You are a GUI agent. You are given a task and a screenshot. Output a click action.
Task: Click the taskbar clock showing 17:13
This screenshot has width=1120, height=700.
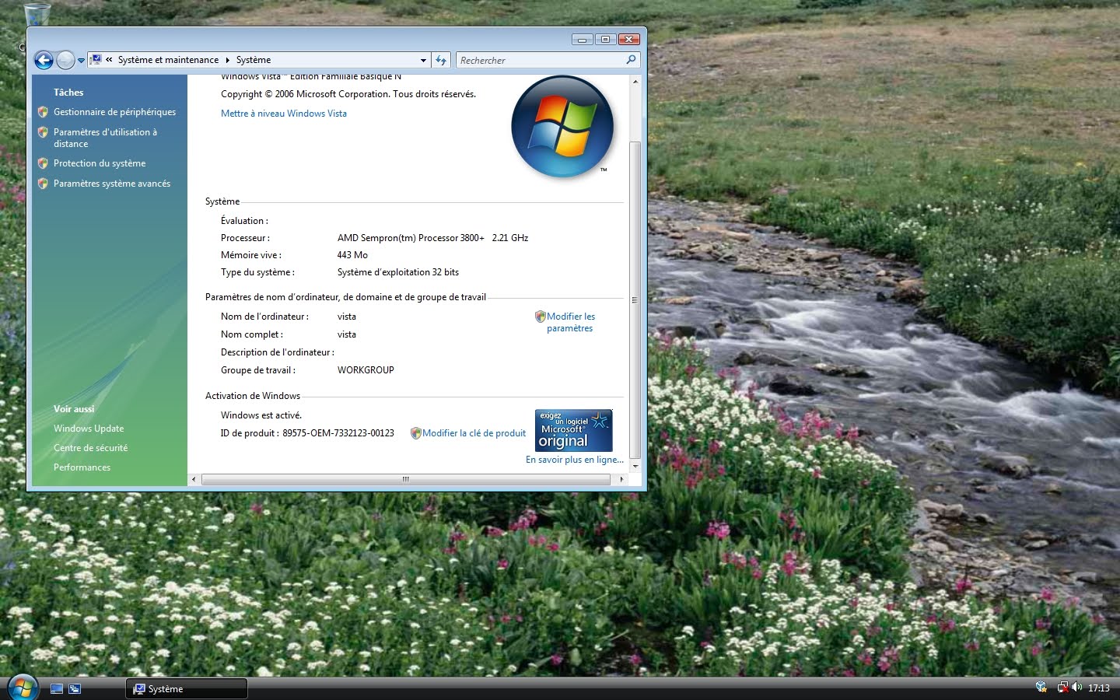1099,688
